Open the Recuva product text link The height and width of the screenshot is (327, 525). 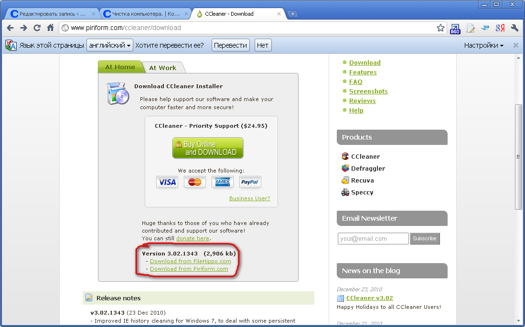tap(363, 181)
